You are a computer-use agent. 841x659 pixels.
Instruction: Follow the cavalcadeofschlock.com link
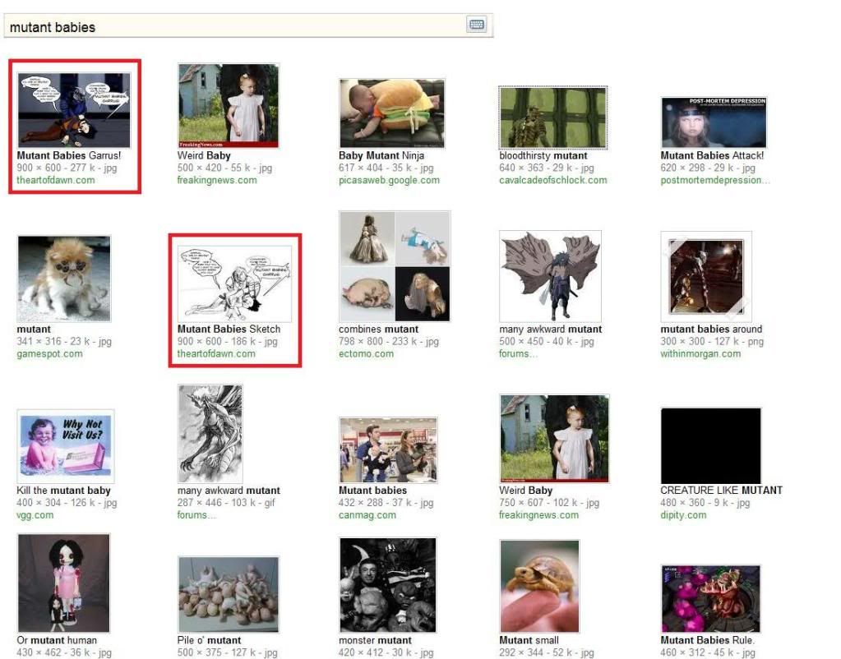(x=552, y=180)
